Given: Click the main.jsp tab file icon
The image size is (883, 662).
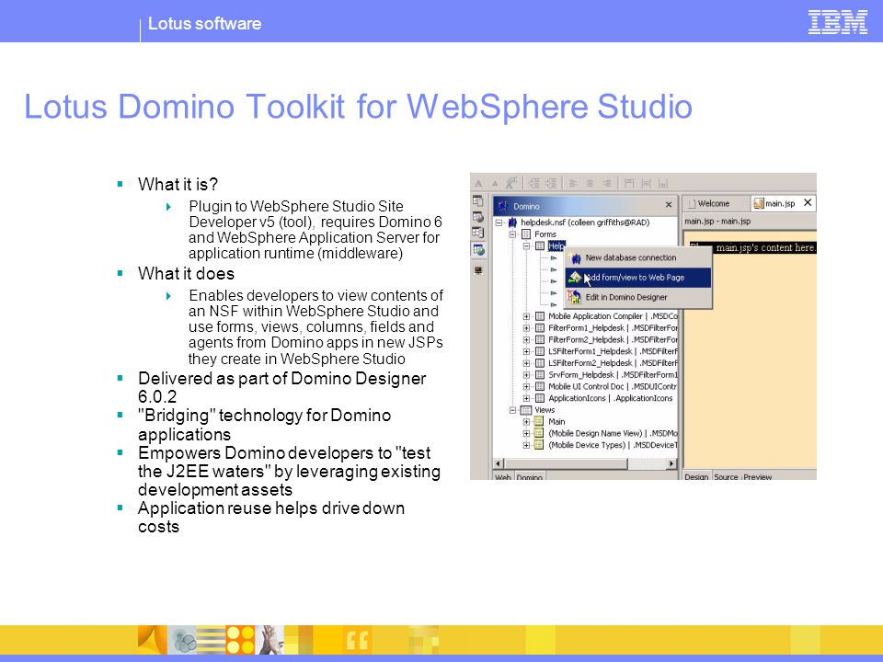Looking at the screenshot, I should (x=759, y=203).
